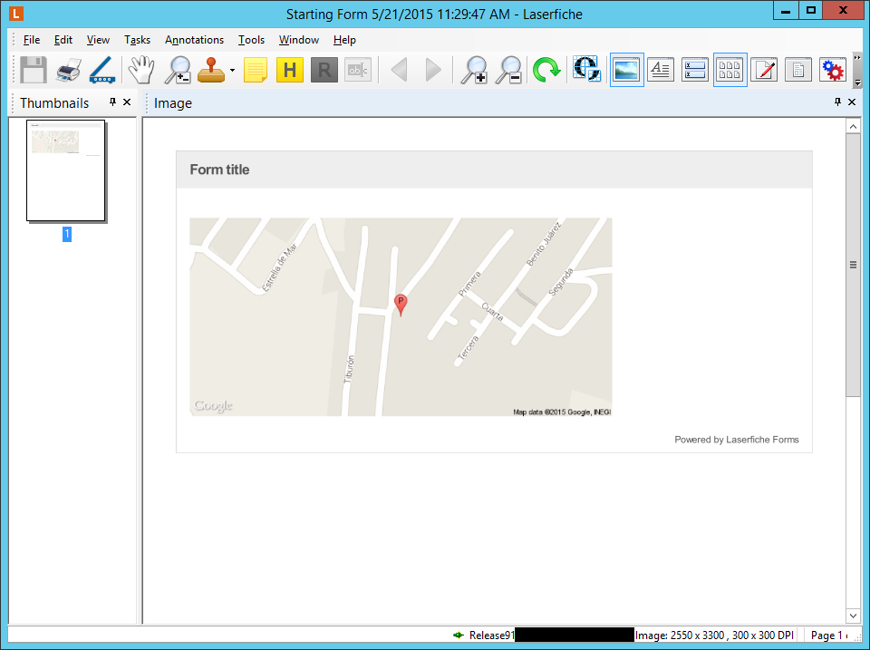
Task: Select the Redaction R tool
Action: pyautogui.click(x=324, y=71)
